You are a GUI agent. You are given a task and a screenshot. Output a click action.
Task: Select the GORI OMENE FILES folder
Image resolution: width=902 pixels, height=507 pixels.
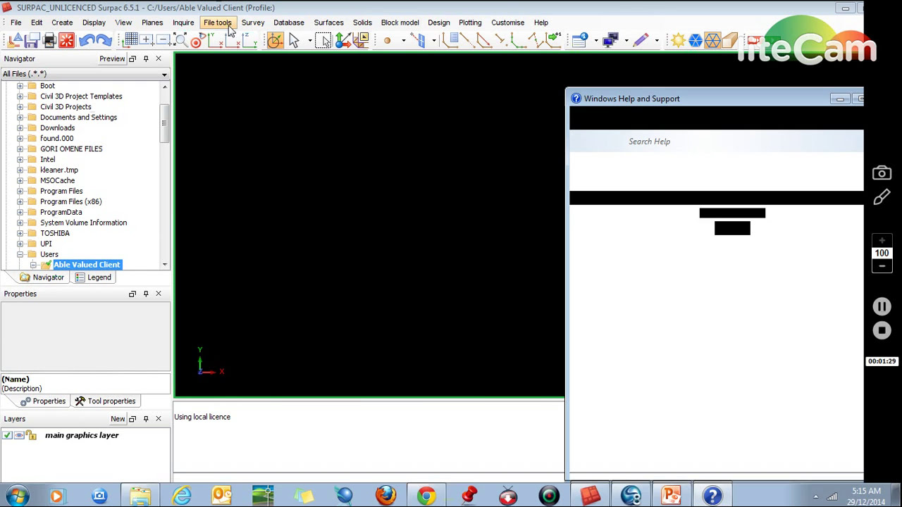tap(71, 149)
